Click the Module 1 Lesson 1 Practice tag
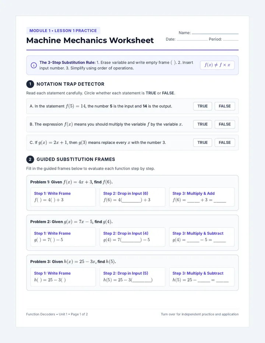The height and width of the screenshot is (343, 265). pyautogui.click(x=63, y=31)
